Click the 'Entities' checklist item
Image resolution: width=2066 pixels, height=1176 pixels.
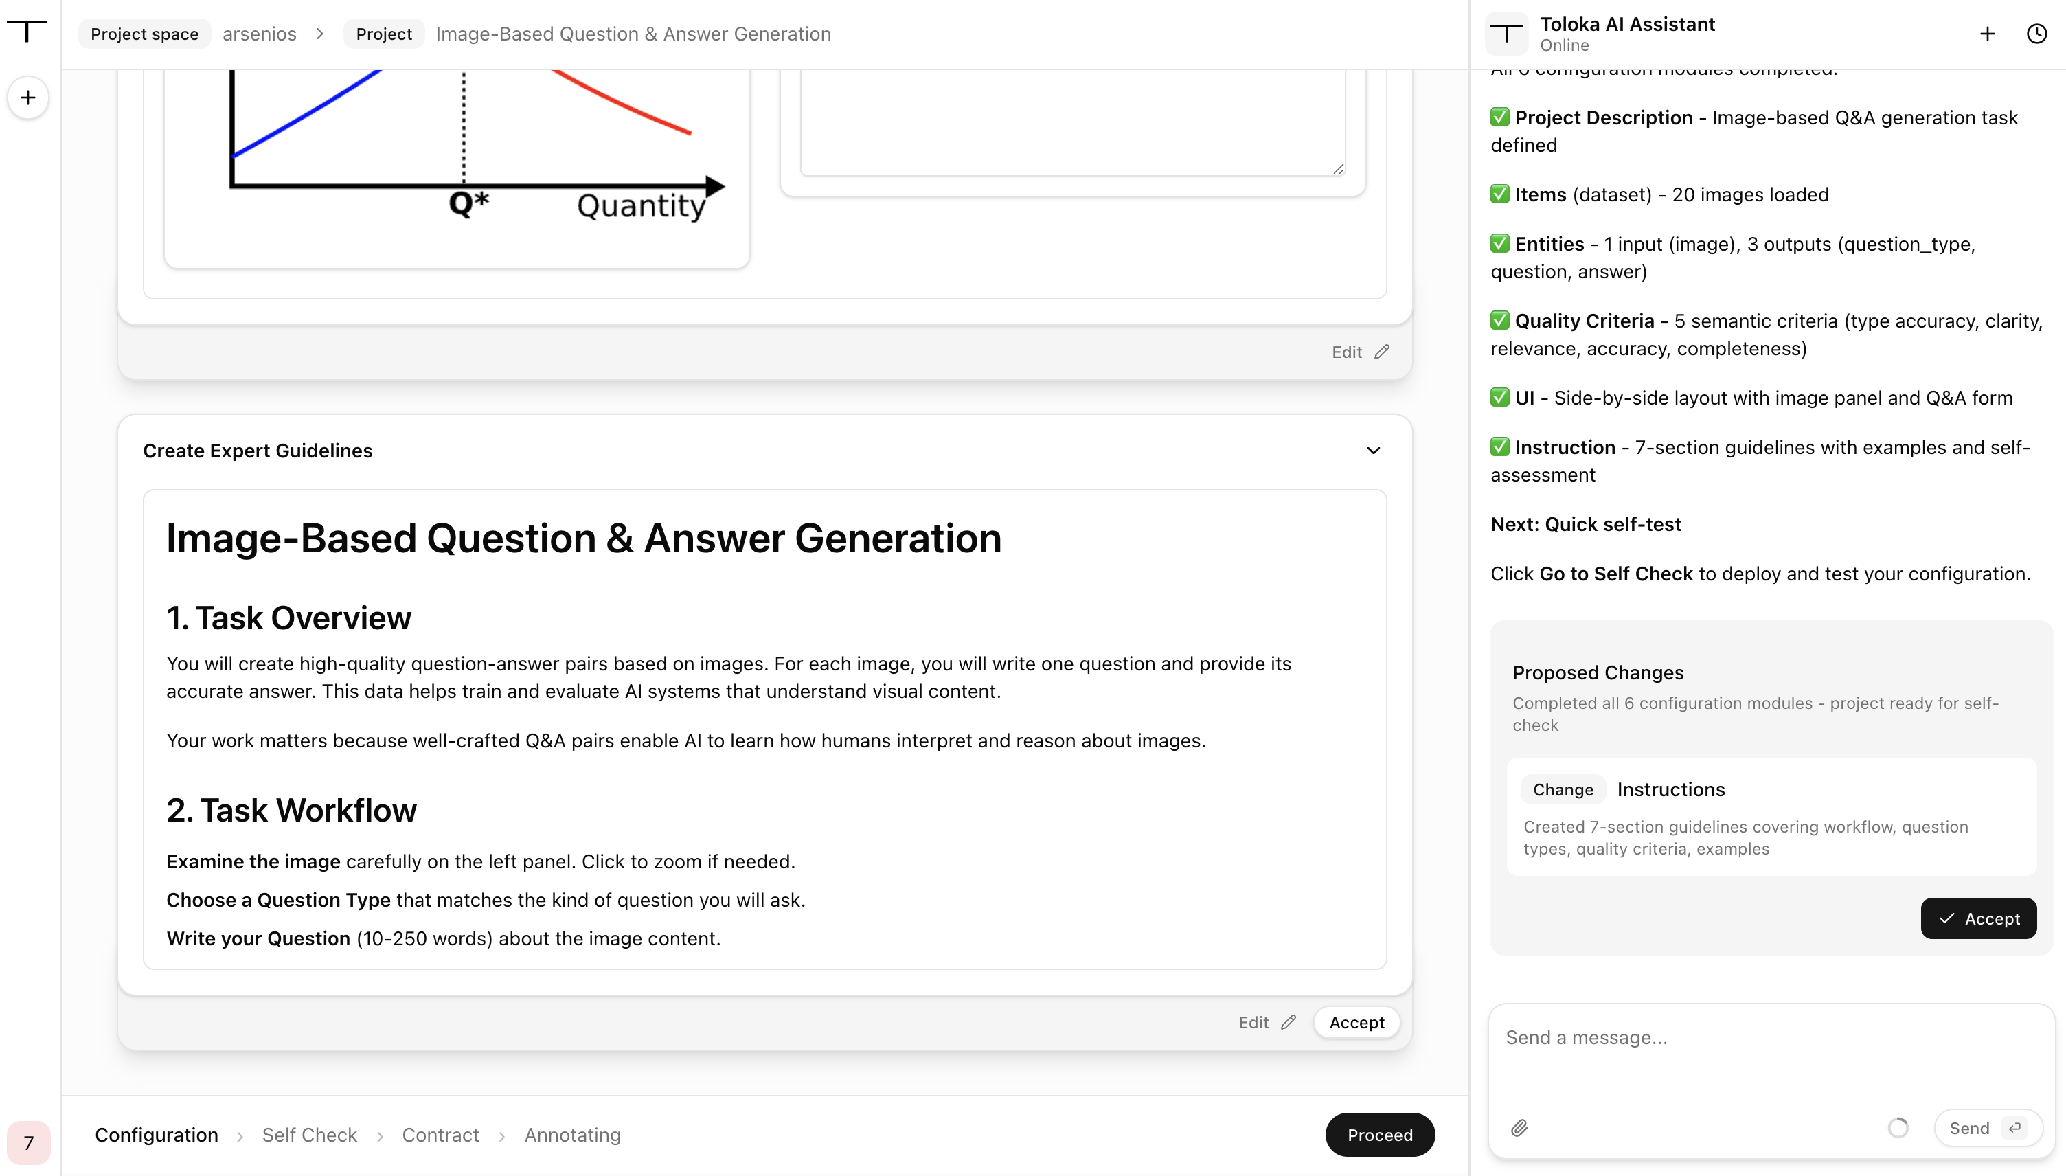click(1733, 258)
